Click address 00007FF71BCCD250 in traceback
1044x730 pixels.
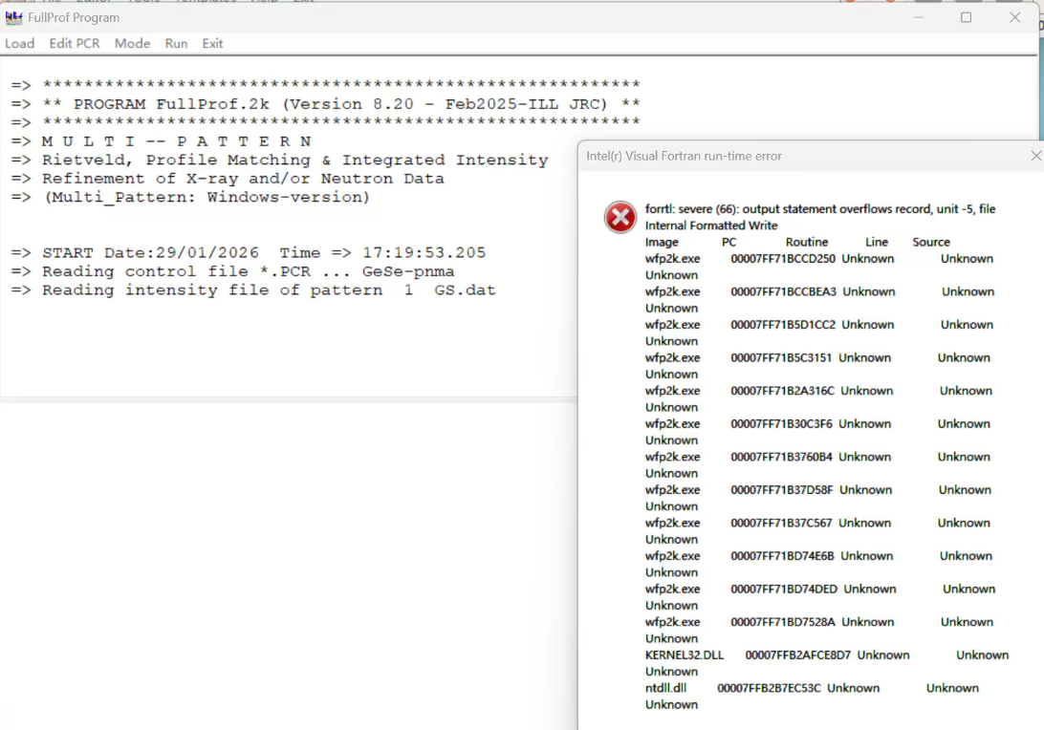pyautogui.click(x=783, y=259)
